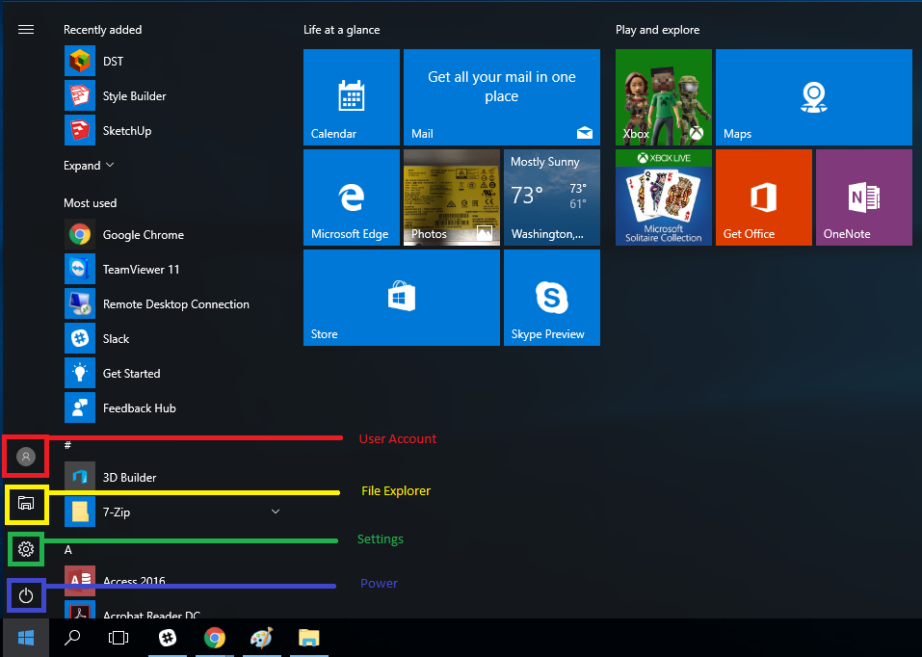Launch Feedback Hub
Viewport: 922px width, 657px height.
140,408
